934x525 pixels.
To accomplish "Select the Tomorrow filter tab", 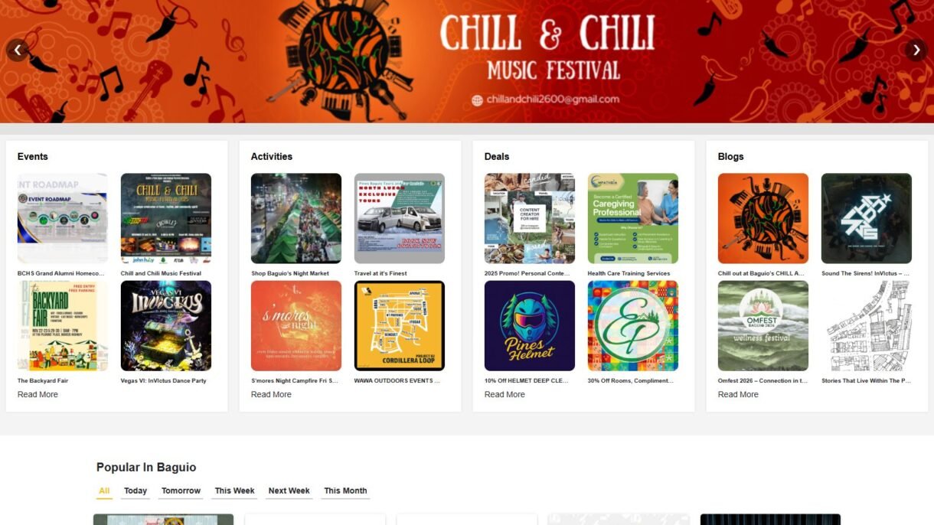I will point(181,491).
